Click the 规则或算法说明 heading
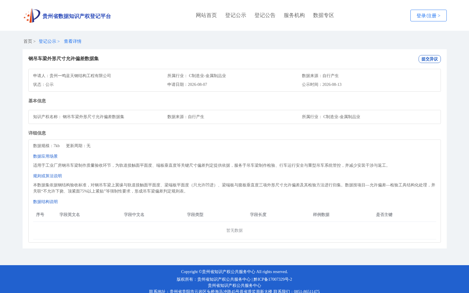The image size is (469, 293). [47, 176]
